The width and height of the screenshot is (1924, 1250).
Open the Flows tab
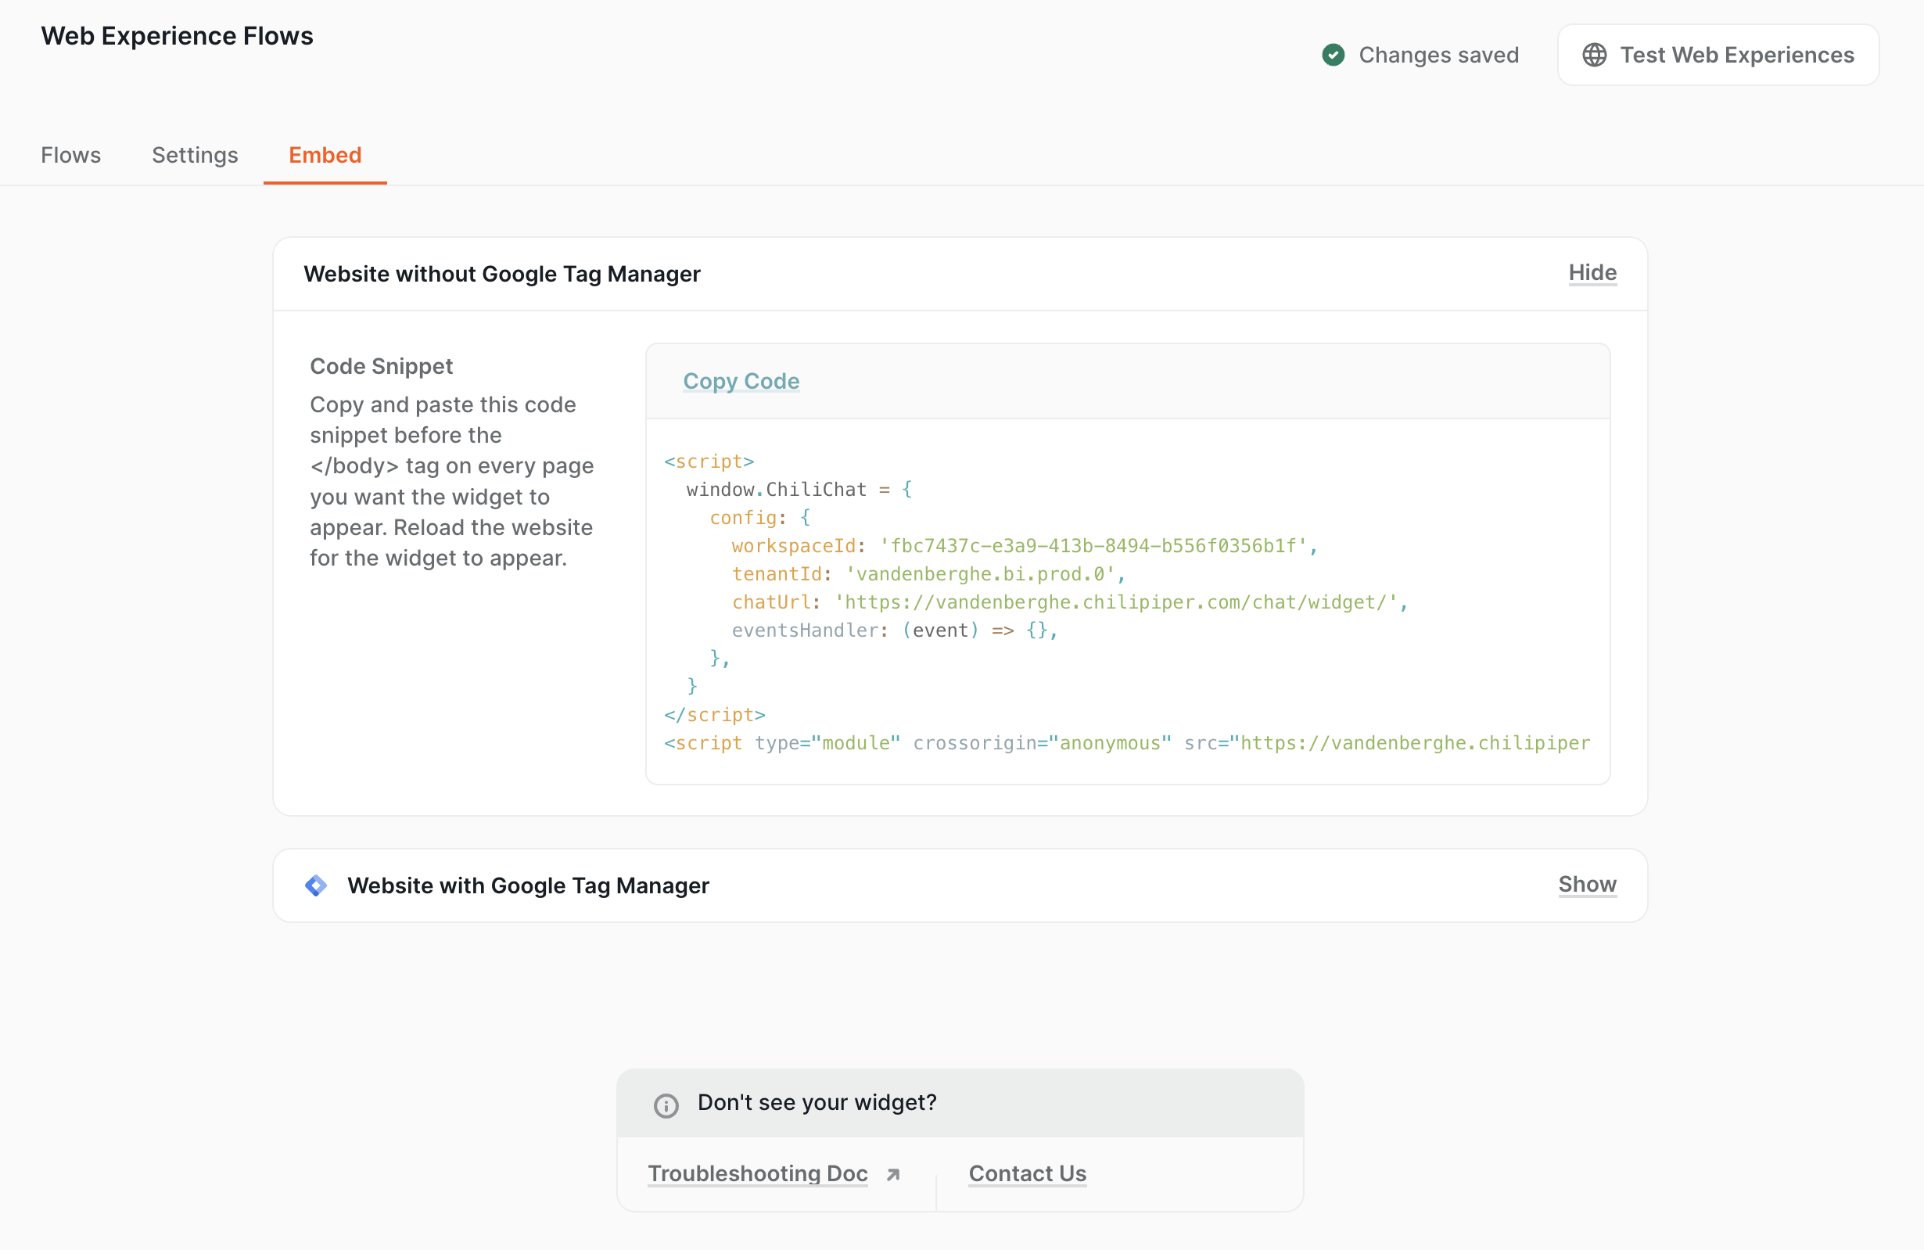point(71,155)
